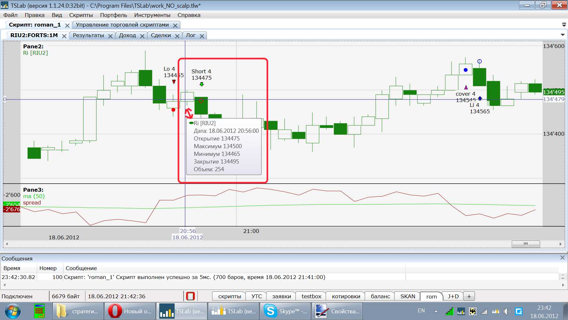Switch to Управление торговлей скриптами tab

[122, 25]
